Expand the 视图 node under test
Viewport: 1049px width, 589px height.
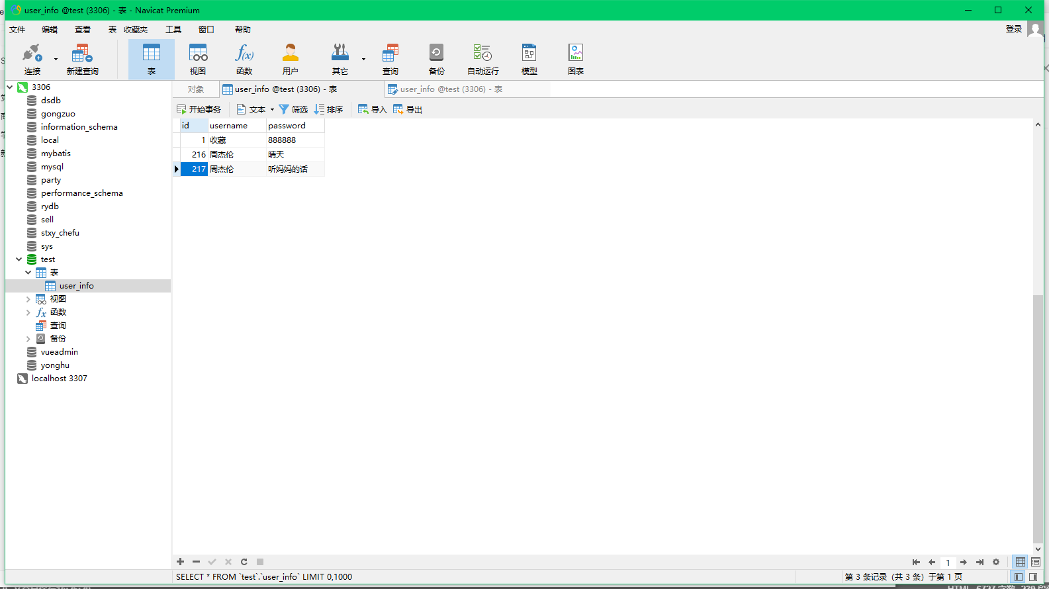click(x=28, y=299)
